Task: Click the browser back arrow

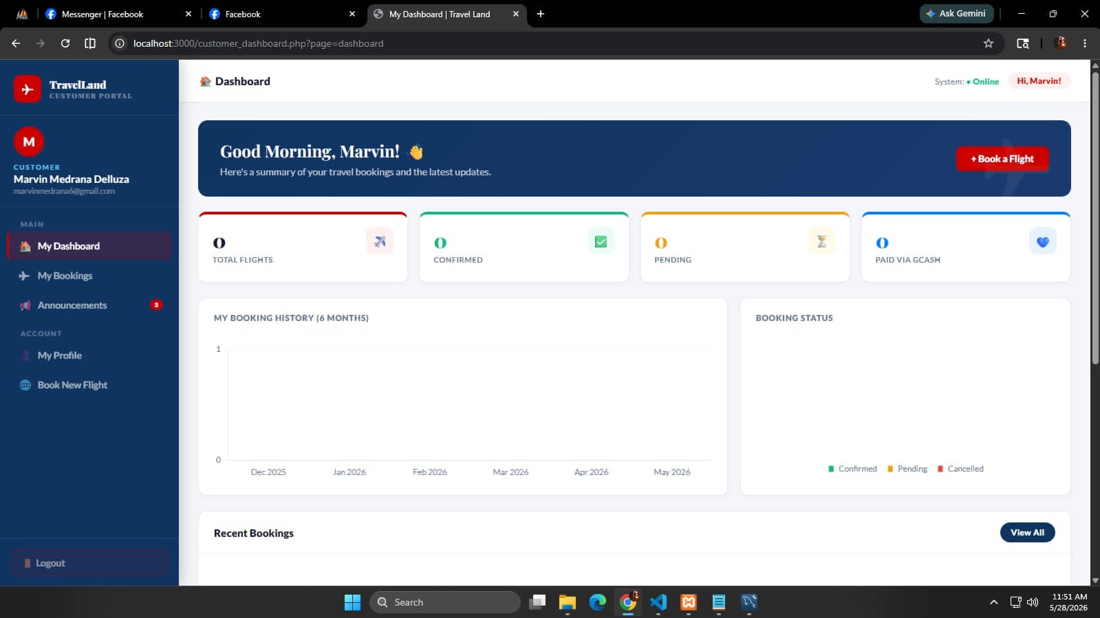Action: [16, 43]
